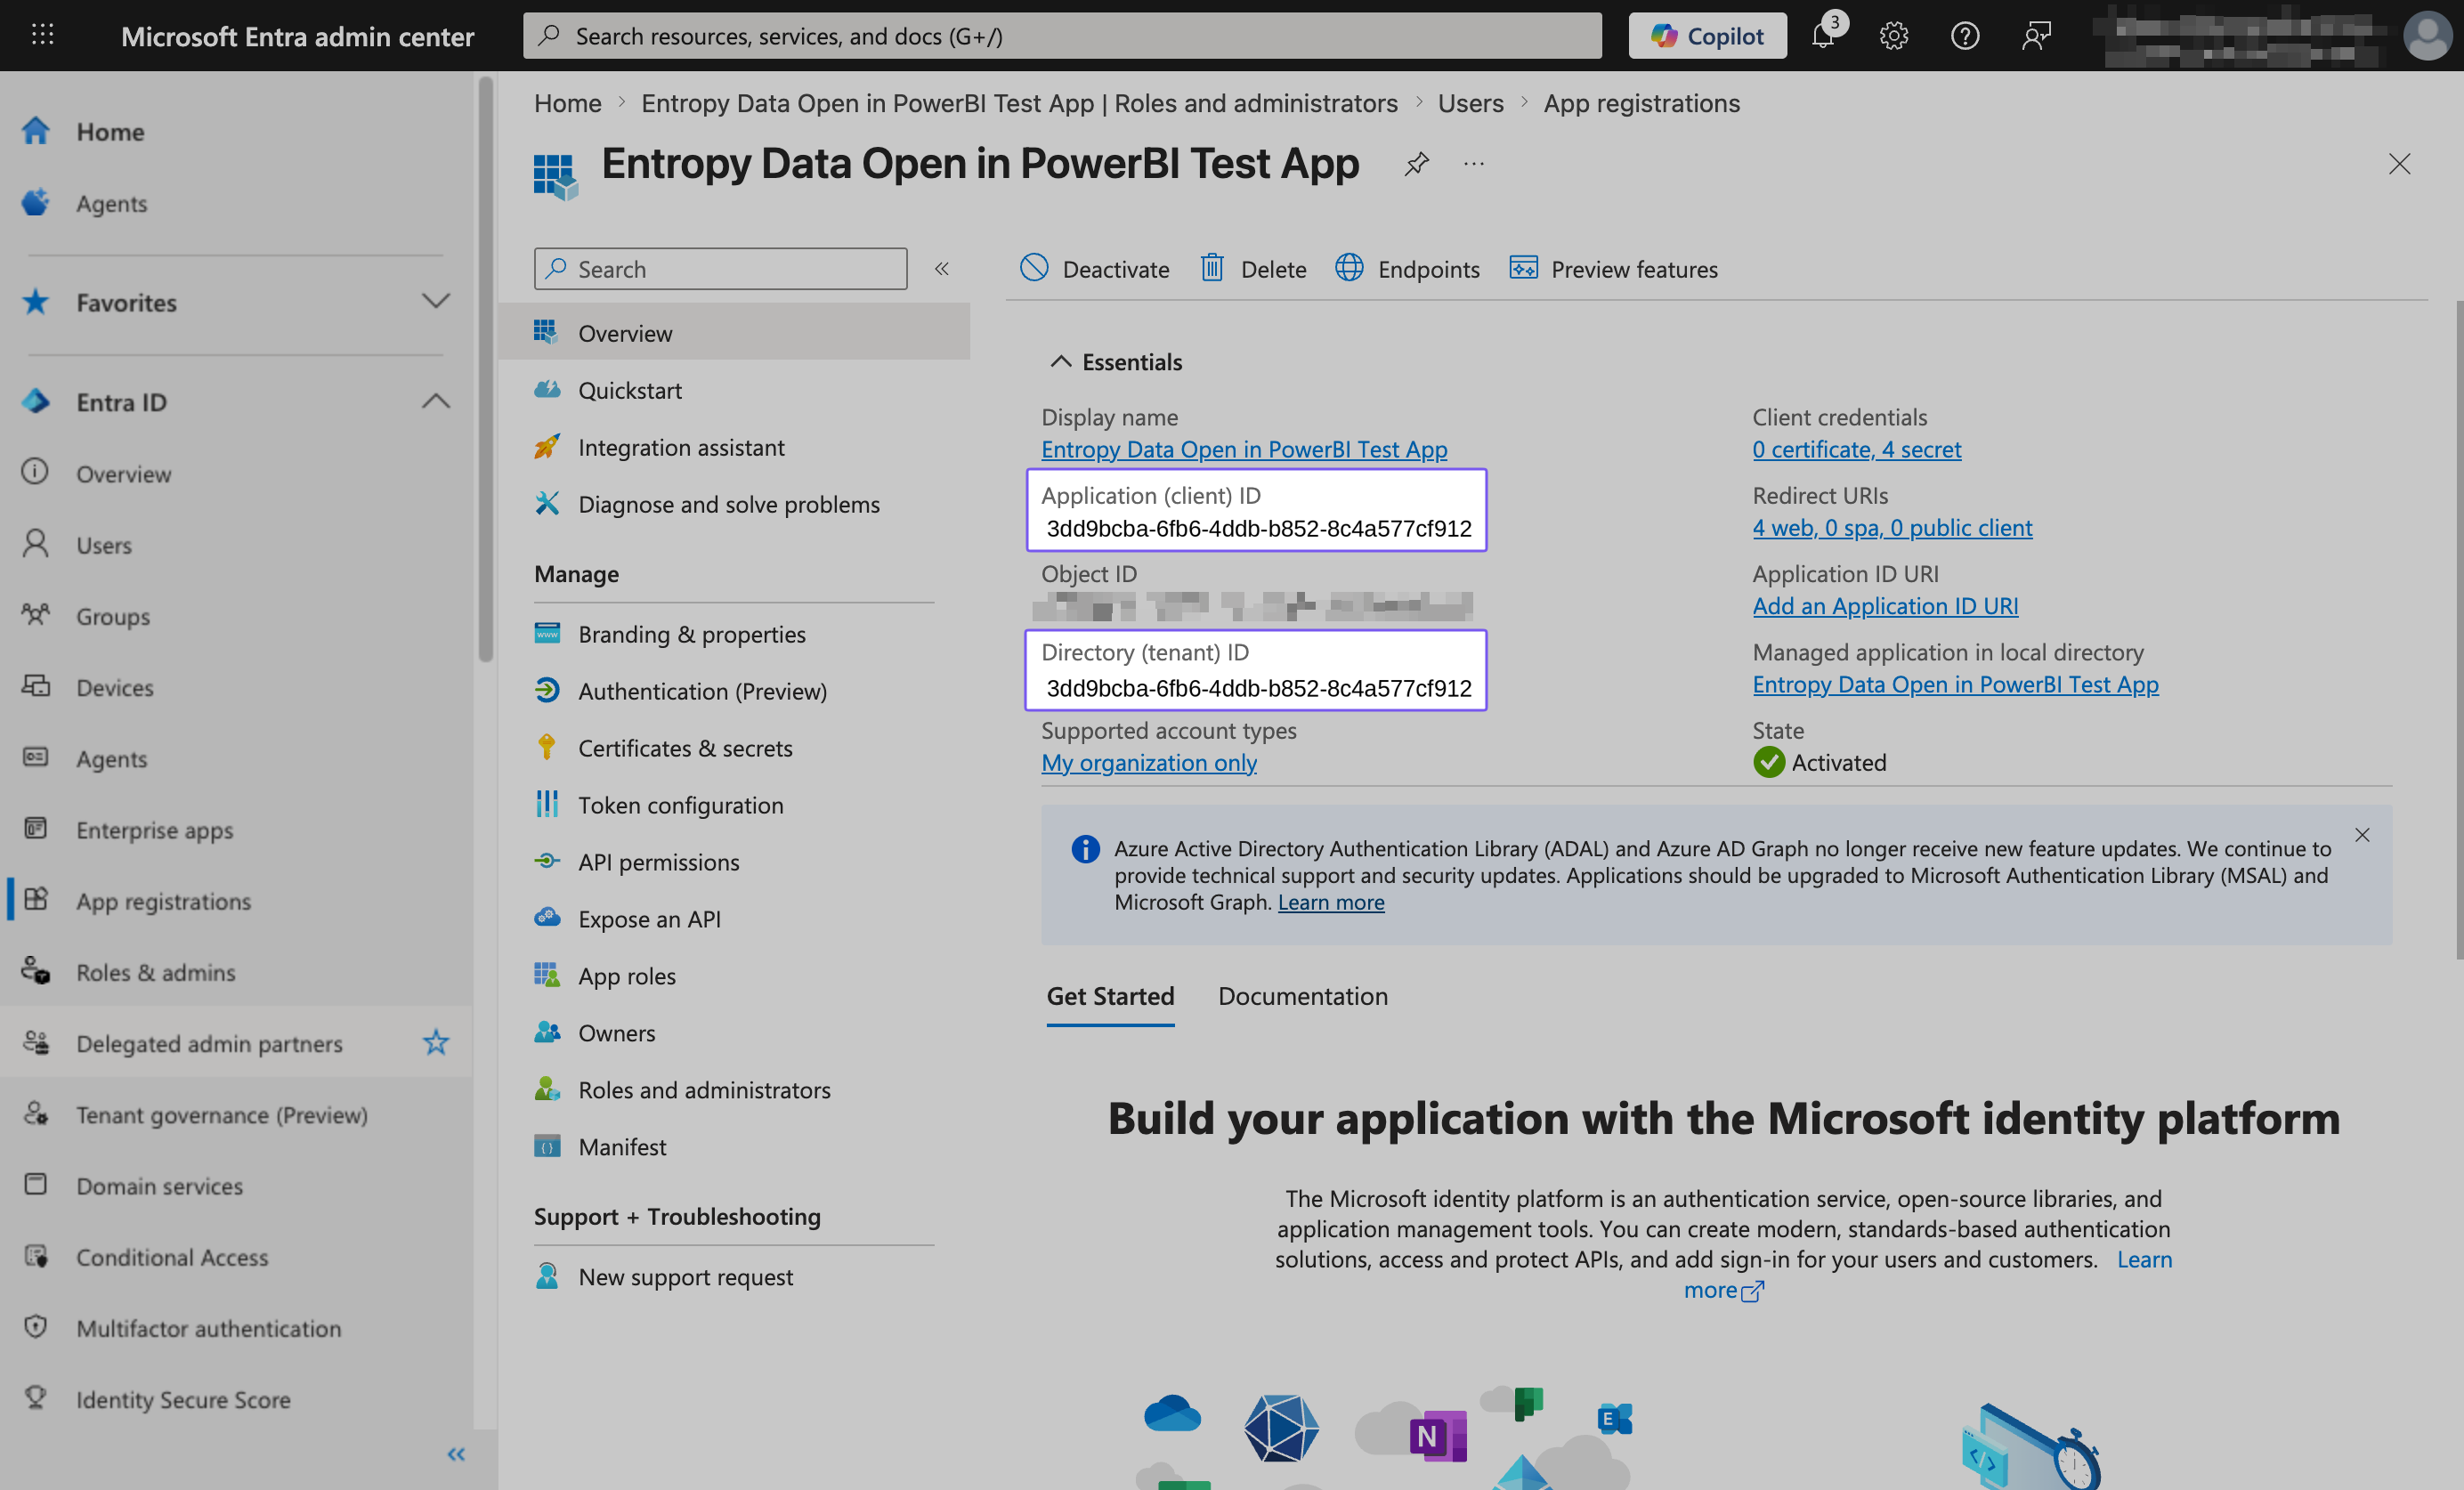The height and width of the screenshot is (1490, 2464).
Task: Collapse the Entra ID section
Action: pyautogui.click(x=436, y=401)
